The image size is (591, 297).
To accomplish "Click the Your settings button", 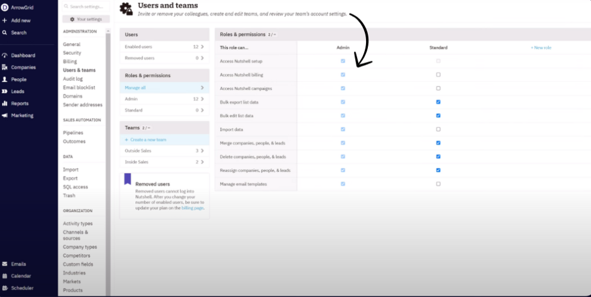I will point(86,19).
